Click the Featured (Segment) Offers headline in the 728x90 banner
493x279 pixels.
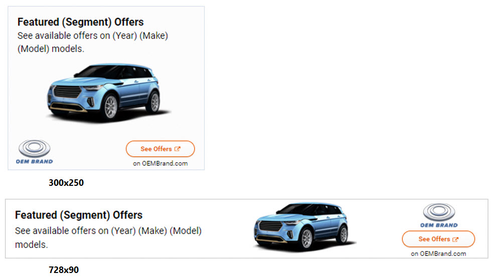click(79, 215)
